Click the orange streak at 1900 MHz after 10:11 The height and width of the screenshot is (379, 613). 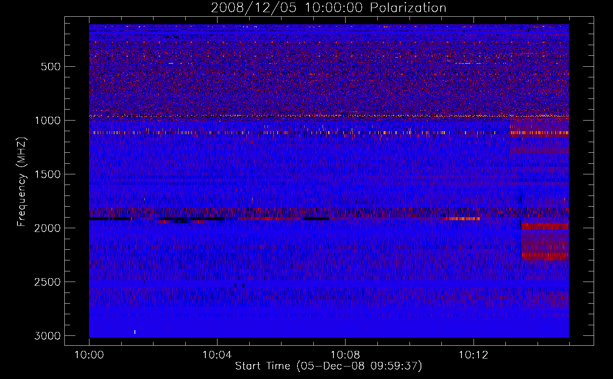(x=461, y=219)
